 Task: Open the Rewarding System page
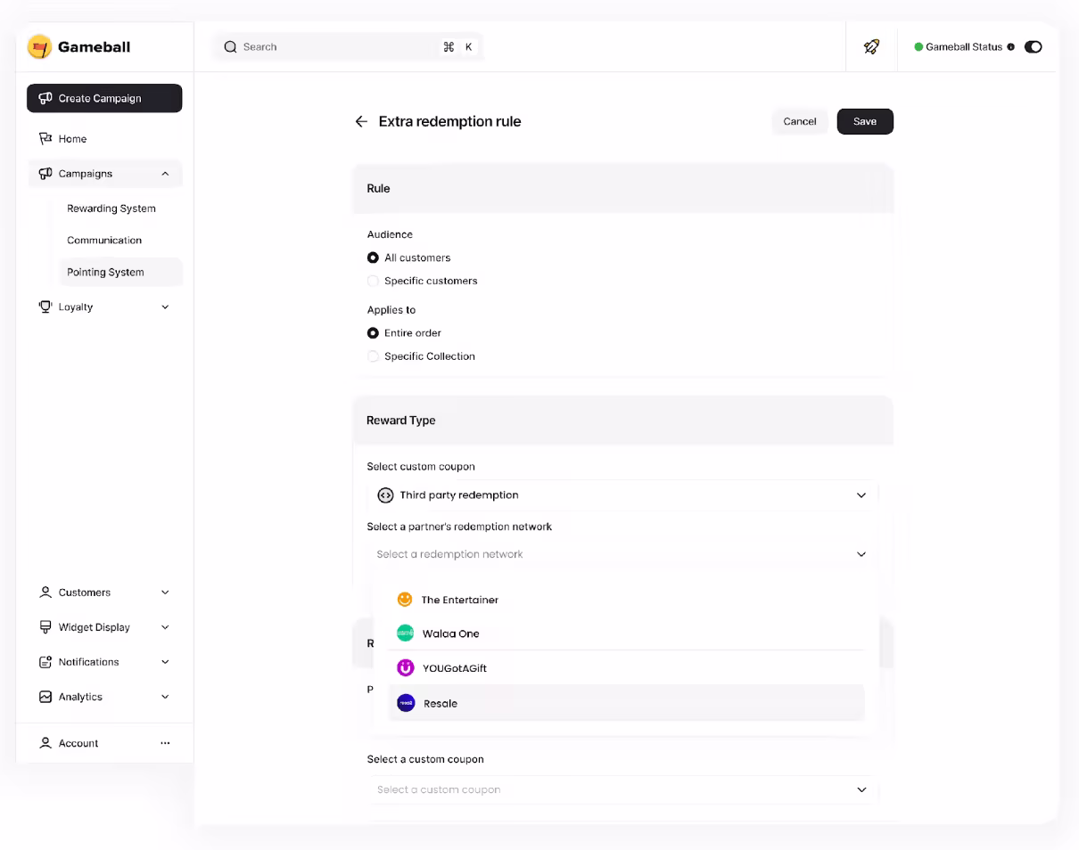(x=111, y=208)
